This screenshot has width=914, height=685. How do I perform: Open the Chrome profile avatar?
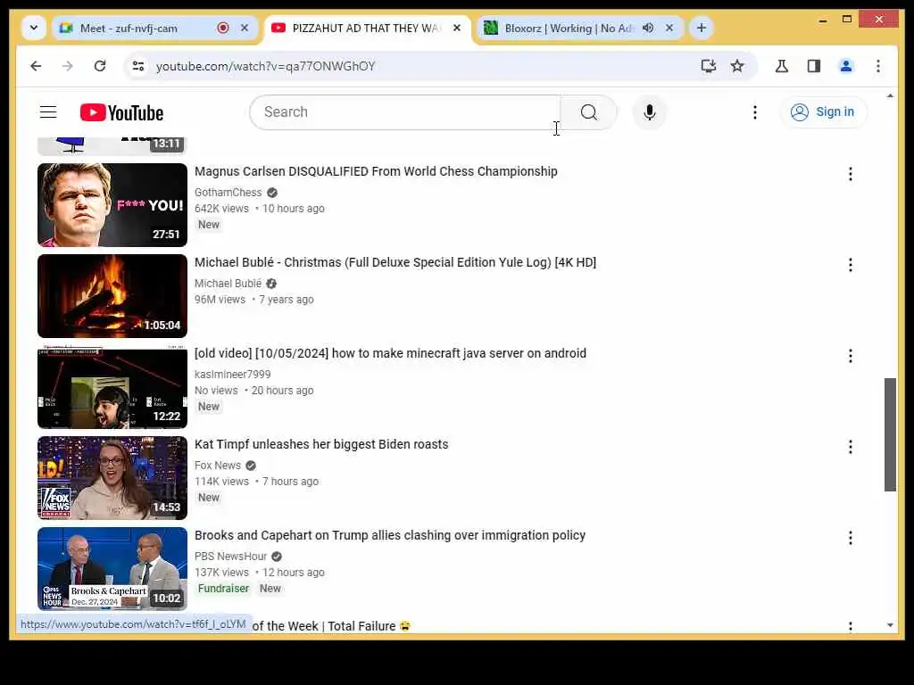tap(846, 66)
